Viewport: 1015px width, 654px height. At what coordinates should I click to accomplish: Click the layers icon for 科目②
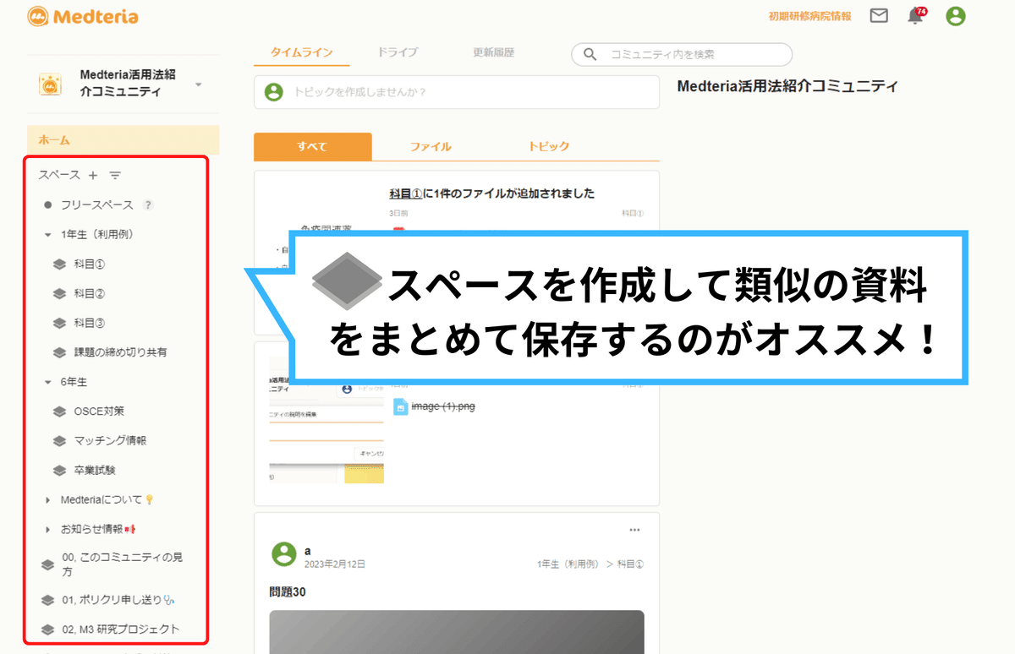[x=59, y=293]
